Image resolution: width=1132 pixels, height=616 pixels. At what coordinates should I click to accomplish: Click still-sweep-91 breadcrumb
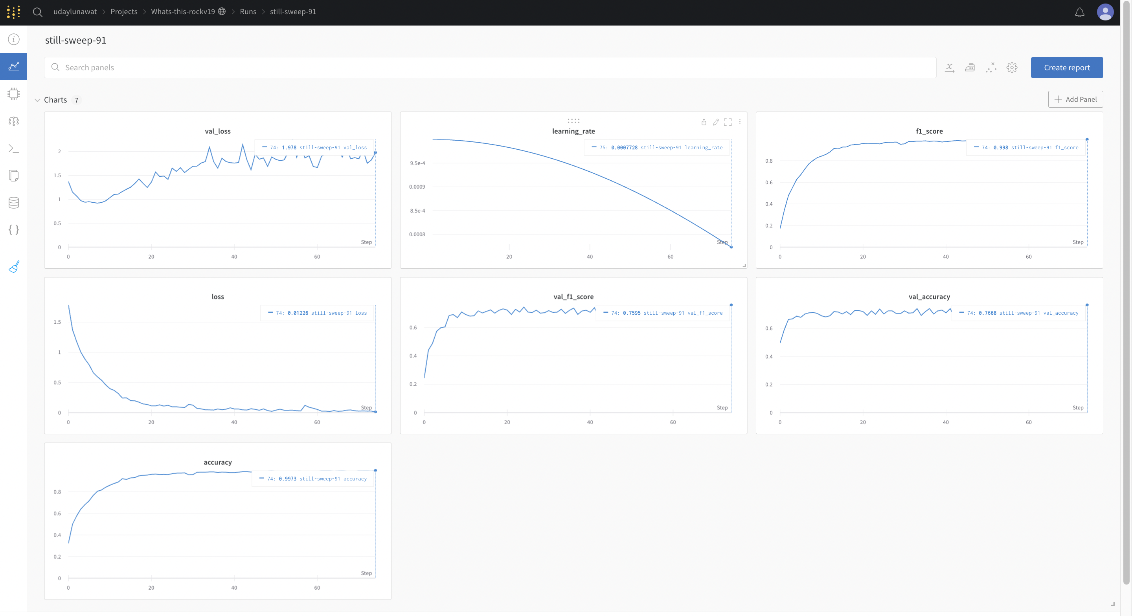pyautogui.click(x=293, y=11)
